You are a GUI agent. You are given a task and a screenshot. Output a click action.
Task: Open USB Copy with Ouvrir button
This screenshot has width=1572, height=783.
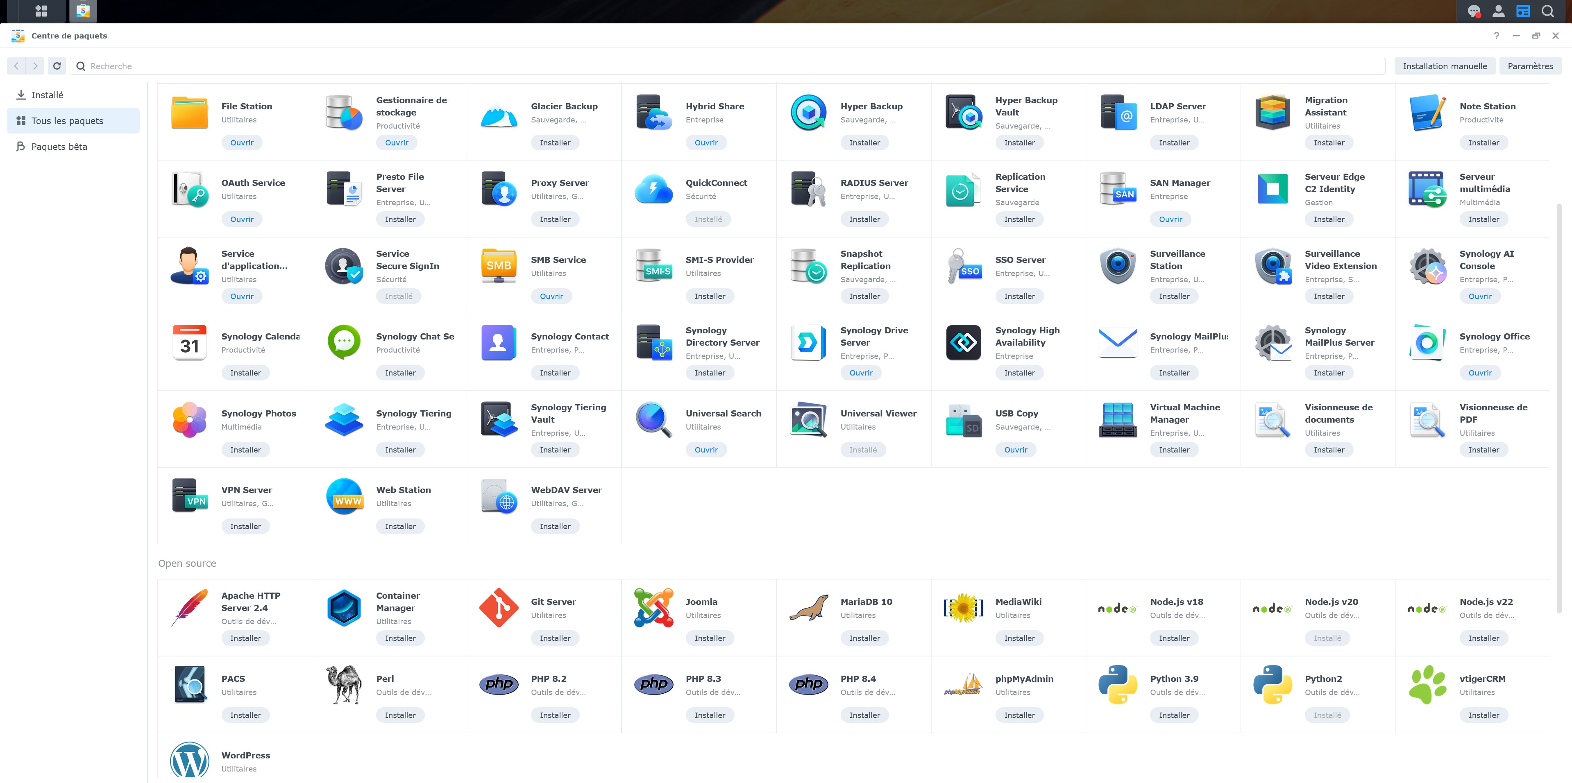[1016, 449]
